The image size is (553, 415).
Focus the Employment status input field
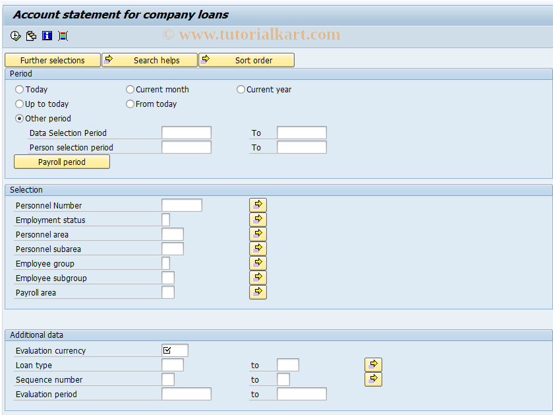pyautogui.click(x=165, y=220)
